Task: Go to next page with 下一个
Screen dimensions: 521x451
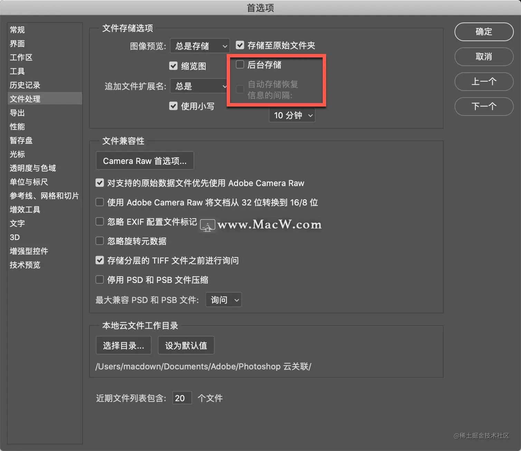Action: pyautogui.click(x=484, y=107)
